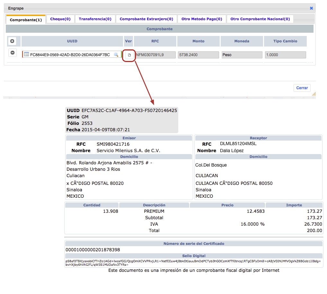This screenshot has height=294, width=327.
Task: Select Otro Metodo Pago(0) tab
Action: 202,19
